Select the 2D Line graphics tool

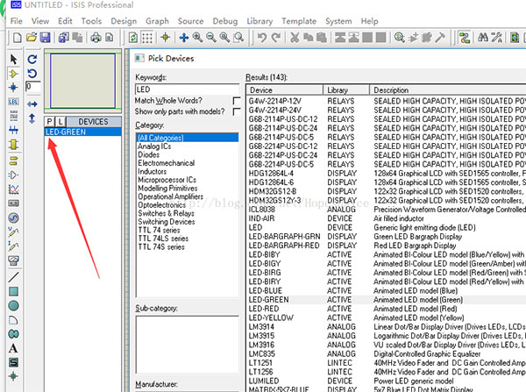pos(13,276)
